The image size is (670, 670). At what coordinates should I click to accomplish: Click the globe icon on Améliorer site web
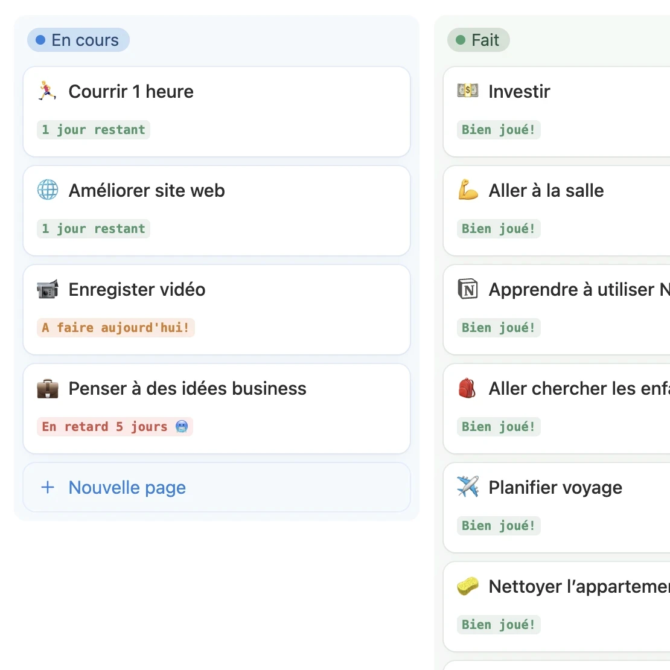click(x=48, y=190)
